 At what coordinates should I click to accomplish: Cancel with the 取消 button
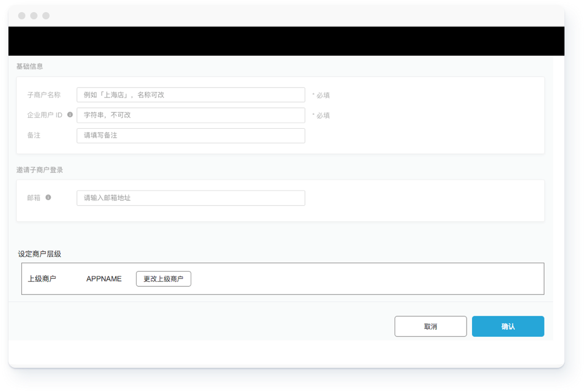pyautogui.click(x=430, y=326)
